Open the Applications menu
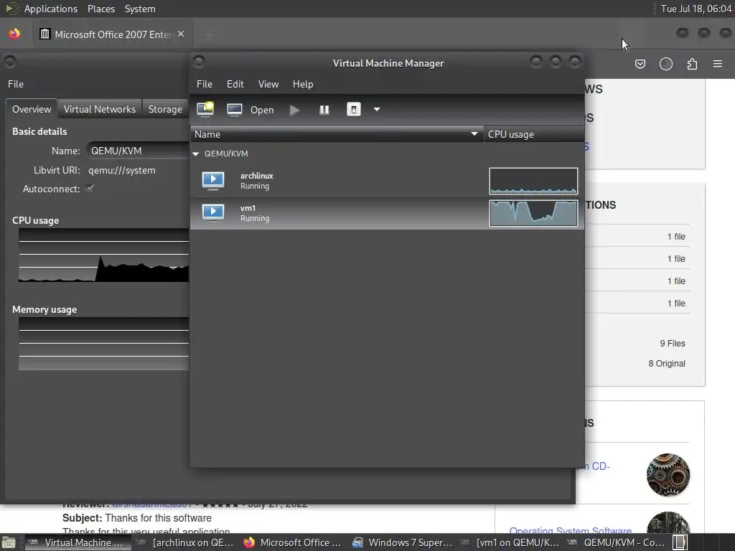Image resolution: width=735 pixels, height=551 pixels. (x=51, y=9)
